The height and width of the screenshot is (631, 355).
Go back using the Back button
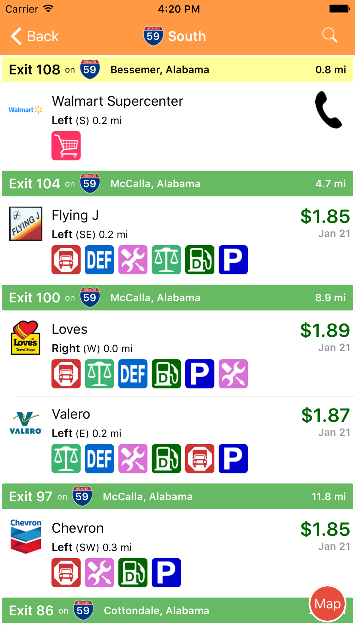34,36
